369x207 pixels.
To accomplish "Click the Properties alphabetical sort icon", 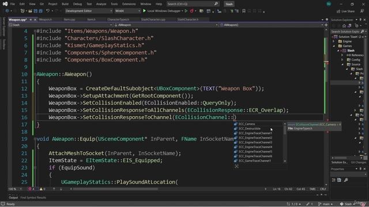I will coord(339,180).
